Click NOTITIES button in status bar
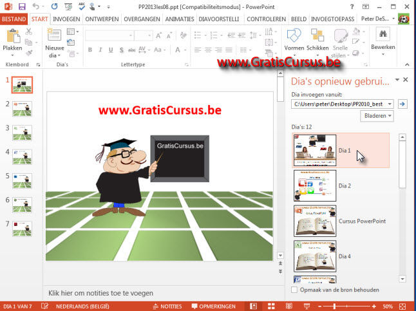The height and width of the screenshot is (311, 416). [x=167, y=306]
